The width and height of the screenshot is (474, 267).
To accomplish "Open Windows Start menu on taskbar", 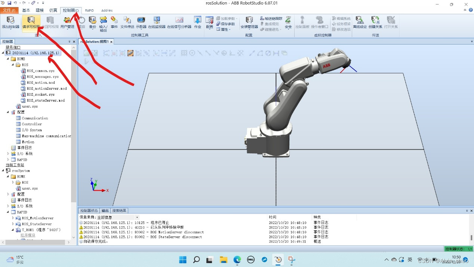I will (182, 260).
